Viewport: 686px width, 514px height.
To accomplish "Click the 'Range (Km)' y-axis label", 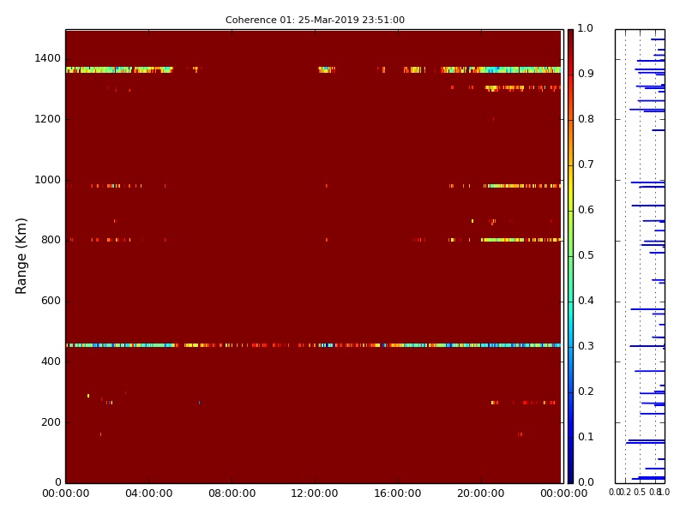I will pyautogui.click(x=21, y=256).
